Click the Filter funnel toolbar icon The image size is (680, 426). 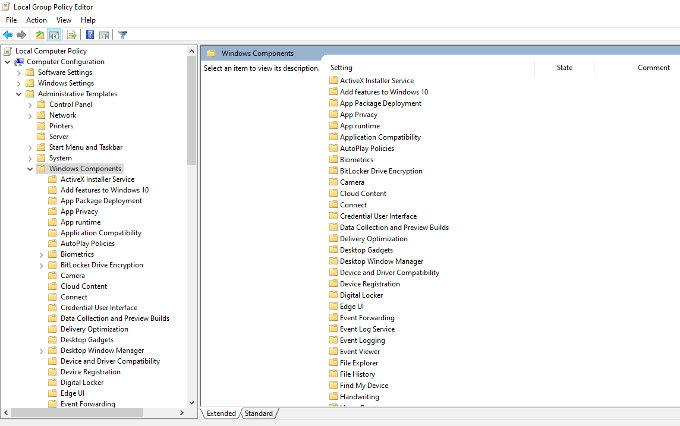(x=122, y=34)
